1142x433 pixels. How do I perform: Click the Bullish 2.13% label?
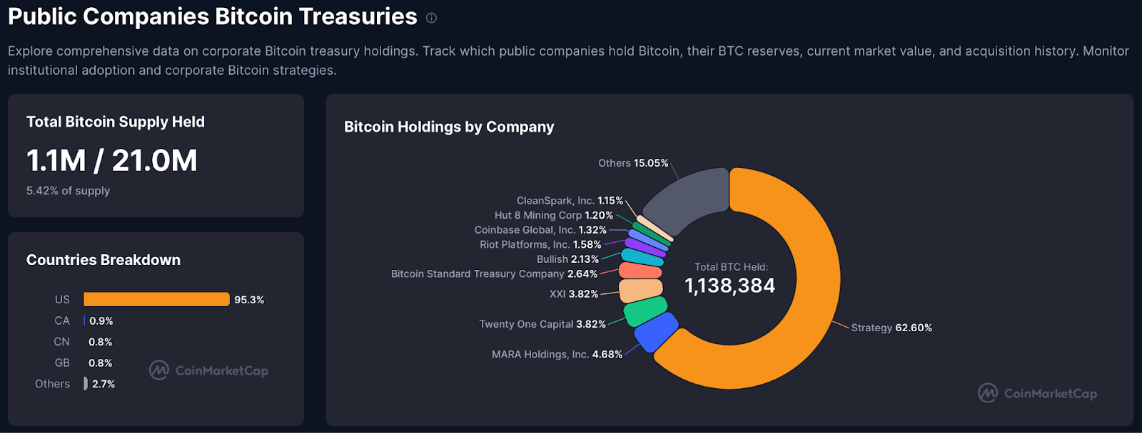point(567,259)
